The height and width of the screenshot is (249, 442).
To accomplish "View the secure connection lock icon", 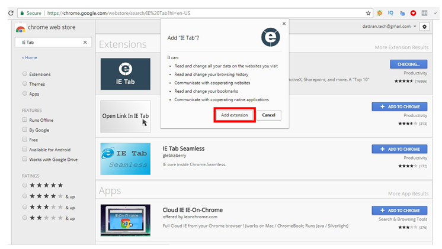I will point(22,13).
